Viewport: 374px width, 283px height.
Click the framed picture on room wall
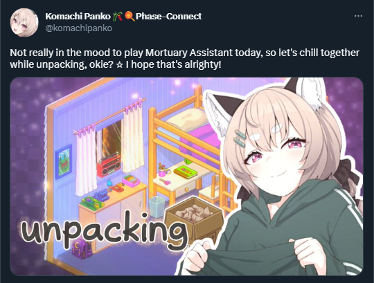(64, 162)
